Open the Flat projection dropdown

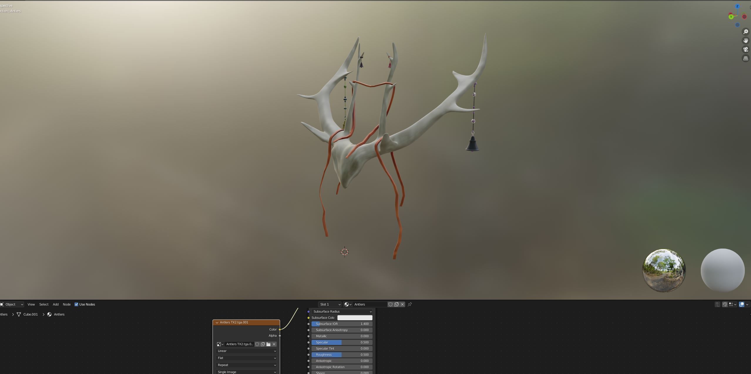246,358
